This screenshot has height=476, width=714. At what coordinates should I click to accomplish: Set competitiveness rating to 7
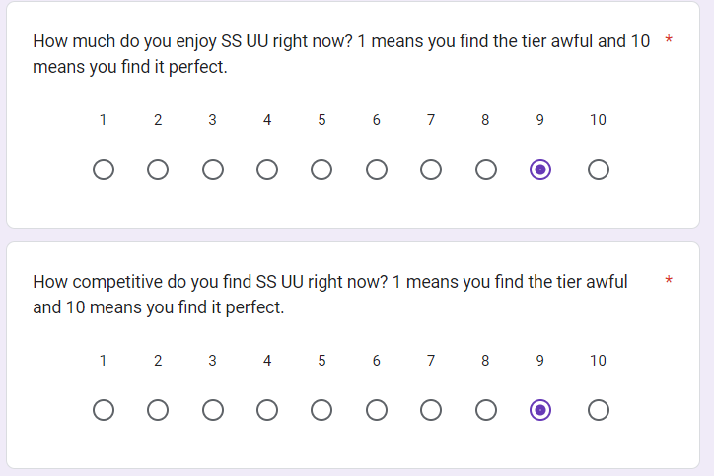[431, 410]
